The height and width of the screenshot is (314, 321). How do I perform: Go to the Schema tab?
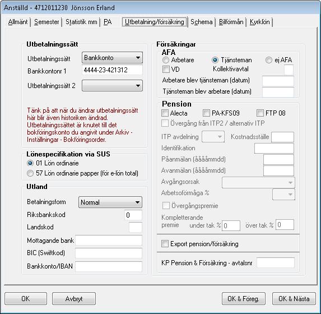pyautogui.click(x=202, y=22)
